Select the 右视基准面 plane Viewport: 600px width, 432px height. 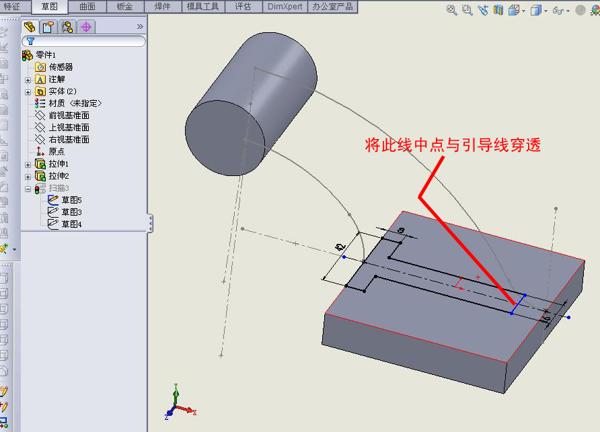pos(62,140)
